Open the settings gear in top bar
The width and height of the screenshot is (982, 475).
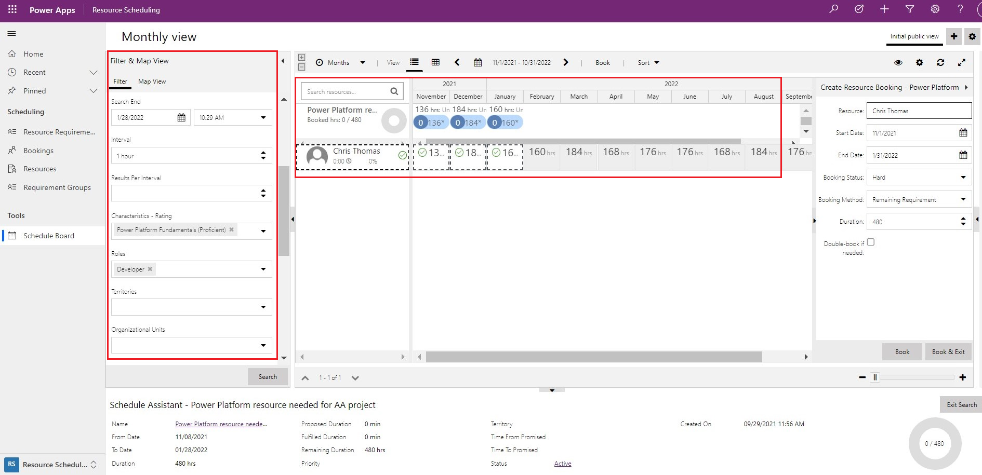935,9
